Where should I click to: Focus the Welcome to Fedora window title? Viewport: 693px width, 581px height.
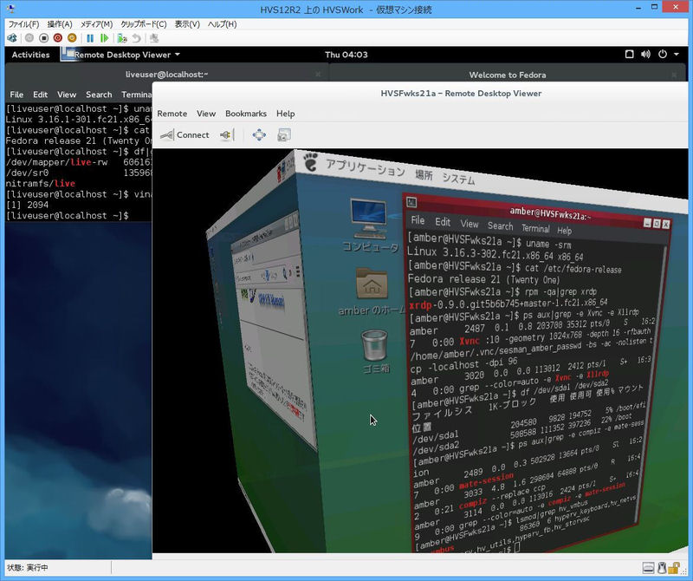tap(508, 75)
